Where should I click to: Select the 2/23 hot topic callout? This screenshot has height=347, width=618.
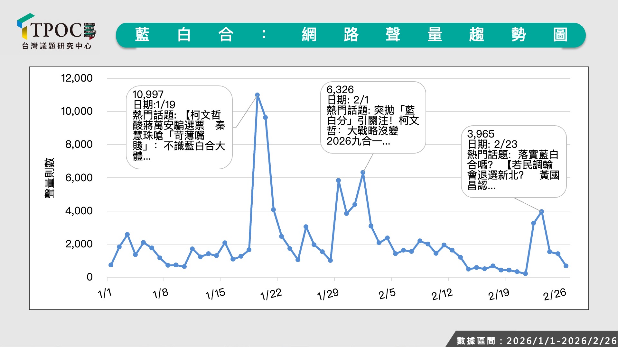point(513,161)
